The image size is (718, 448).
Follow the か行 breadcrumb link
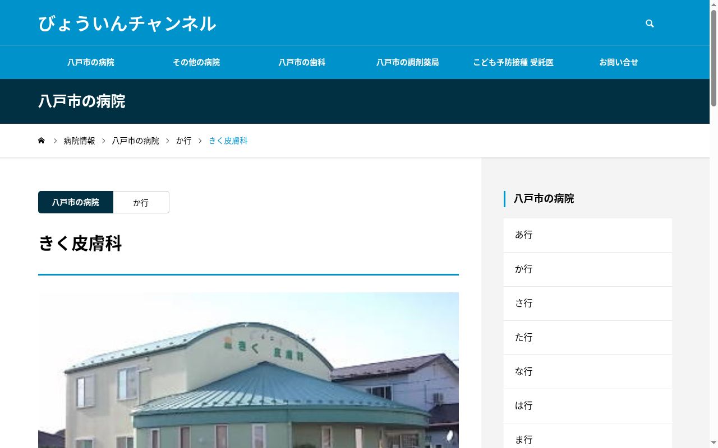[x=184, y=141]
